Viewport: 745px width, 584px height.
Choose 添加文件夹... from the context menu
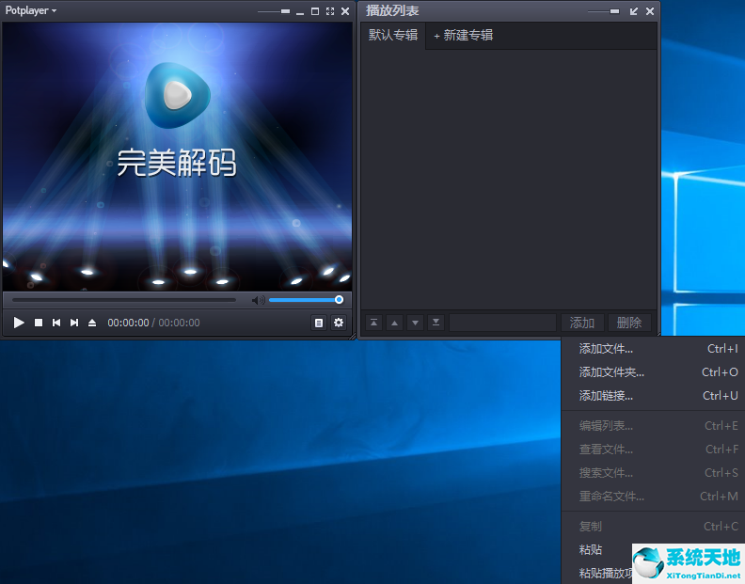tap(611, 372)
